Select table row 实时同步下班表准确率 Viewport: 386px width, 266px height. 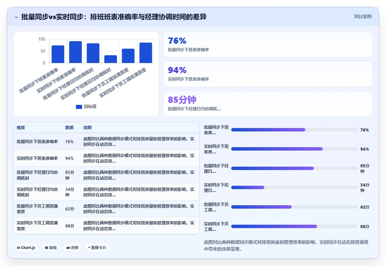pyautogui.click(x=106, y=158)
